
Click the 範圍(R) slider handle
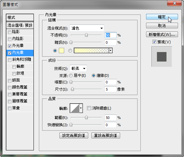(86, 117)
